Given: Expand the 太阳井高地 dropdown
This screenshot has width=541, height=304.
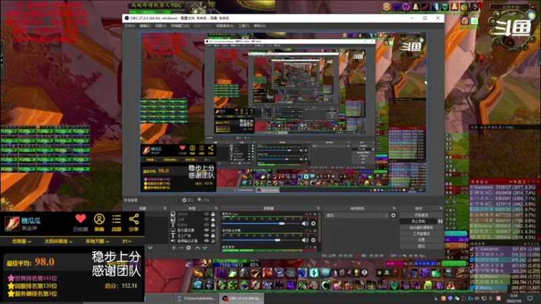Looking at the screenshot, I should coord(58,241).
